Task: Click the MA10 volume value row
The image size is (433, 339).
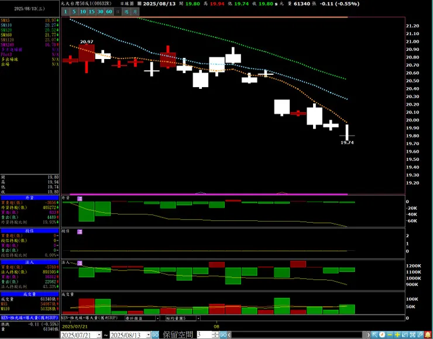Action: click(x=29, y=309)
